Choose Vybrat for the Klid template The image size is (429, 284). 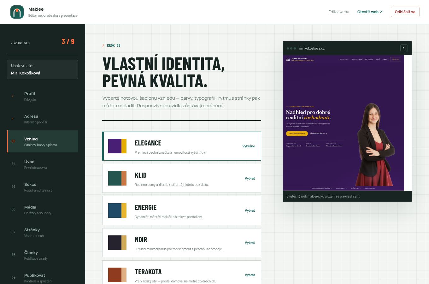[x=250, y=178]
